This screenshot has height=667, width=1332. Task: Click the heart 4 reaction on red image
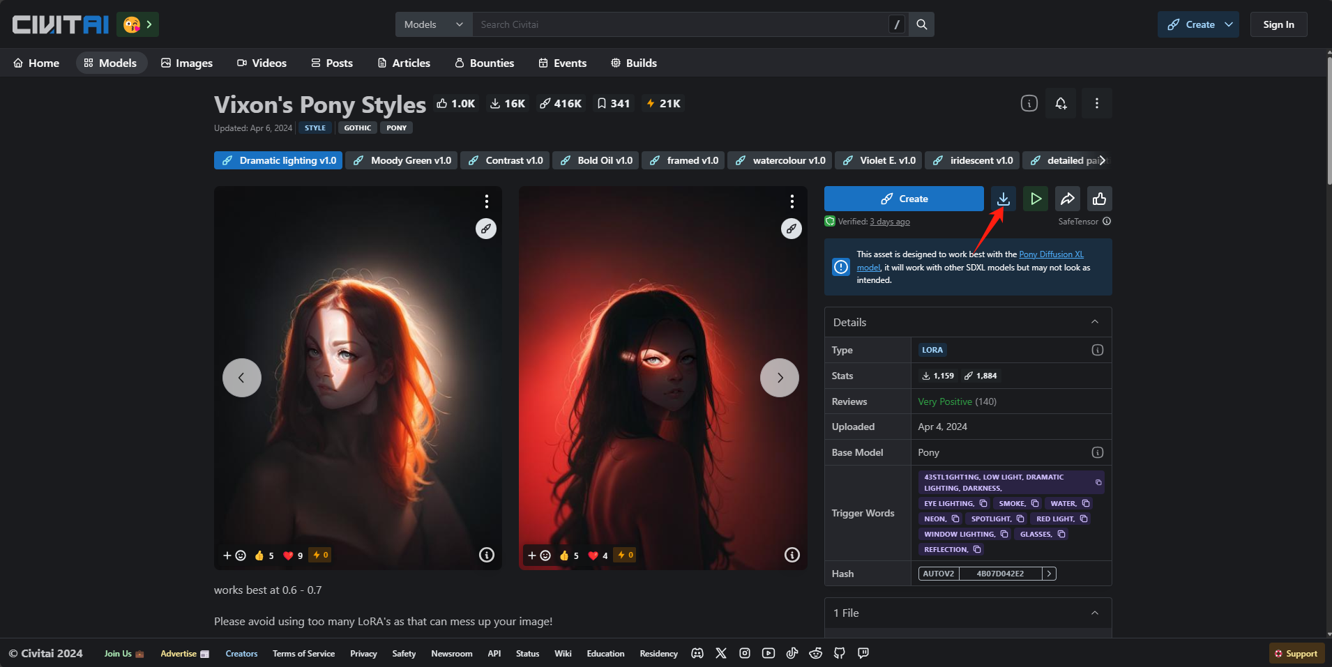[x=598, y=555]
